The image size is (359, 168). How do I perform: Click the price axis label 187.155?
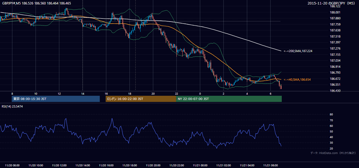coord(335,55)
